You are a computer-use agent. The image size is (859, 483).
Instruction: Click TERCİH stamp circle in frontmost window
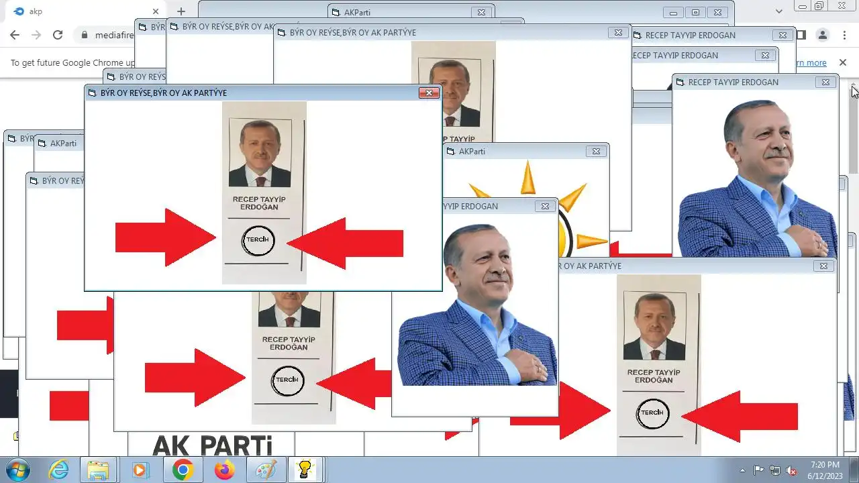click(258, 240)
